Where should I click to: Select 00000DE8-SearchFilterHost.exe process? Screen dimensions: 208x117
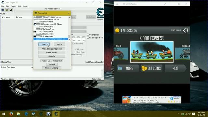pos(51,19)
